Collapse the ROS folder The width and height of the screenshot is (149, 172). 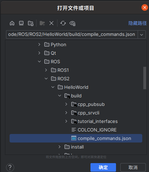[39, 61]
